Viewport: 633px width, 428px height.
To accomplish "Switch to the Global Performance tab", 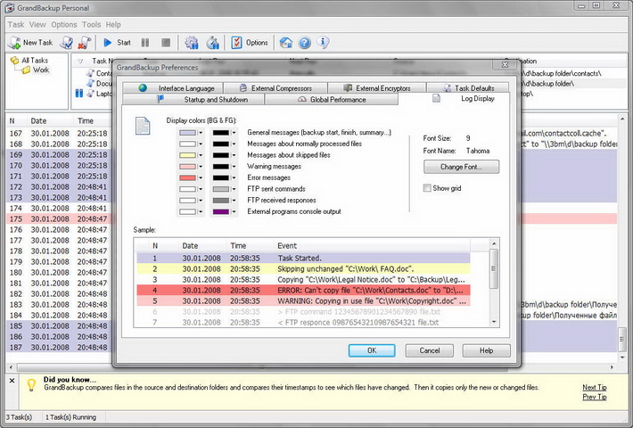I will 332,99.
